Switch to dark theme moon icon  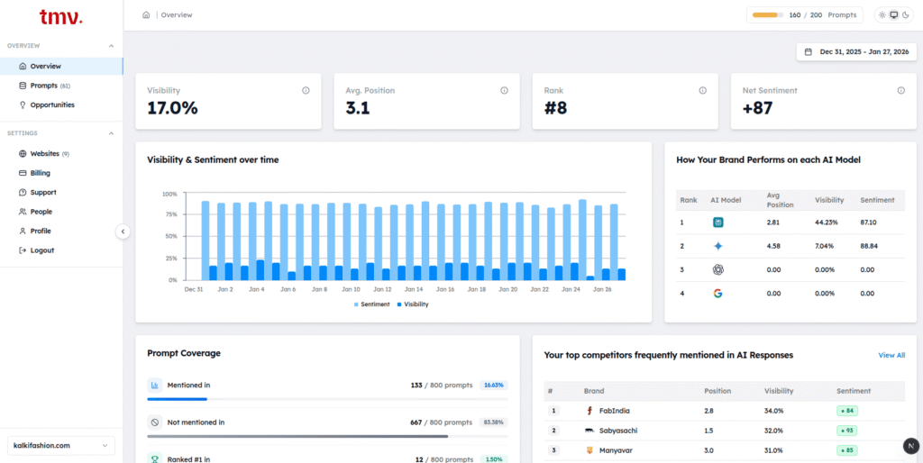(x=905, y=15)
